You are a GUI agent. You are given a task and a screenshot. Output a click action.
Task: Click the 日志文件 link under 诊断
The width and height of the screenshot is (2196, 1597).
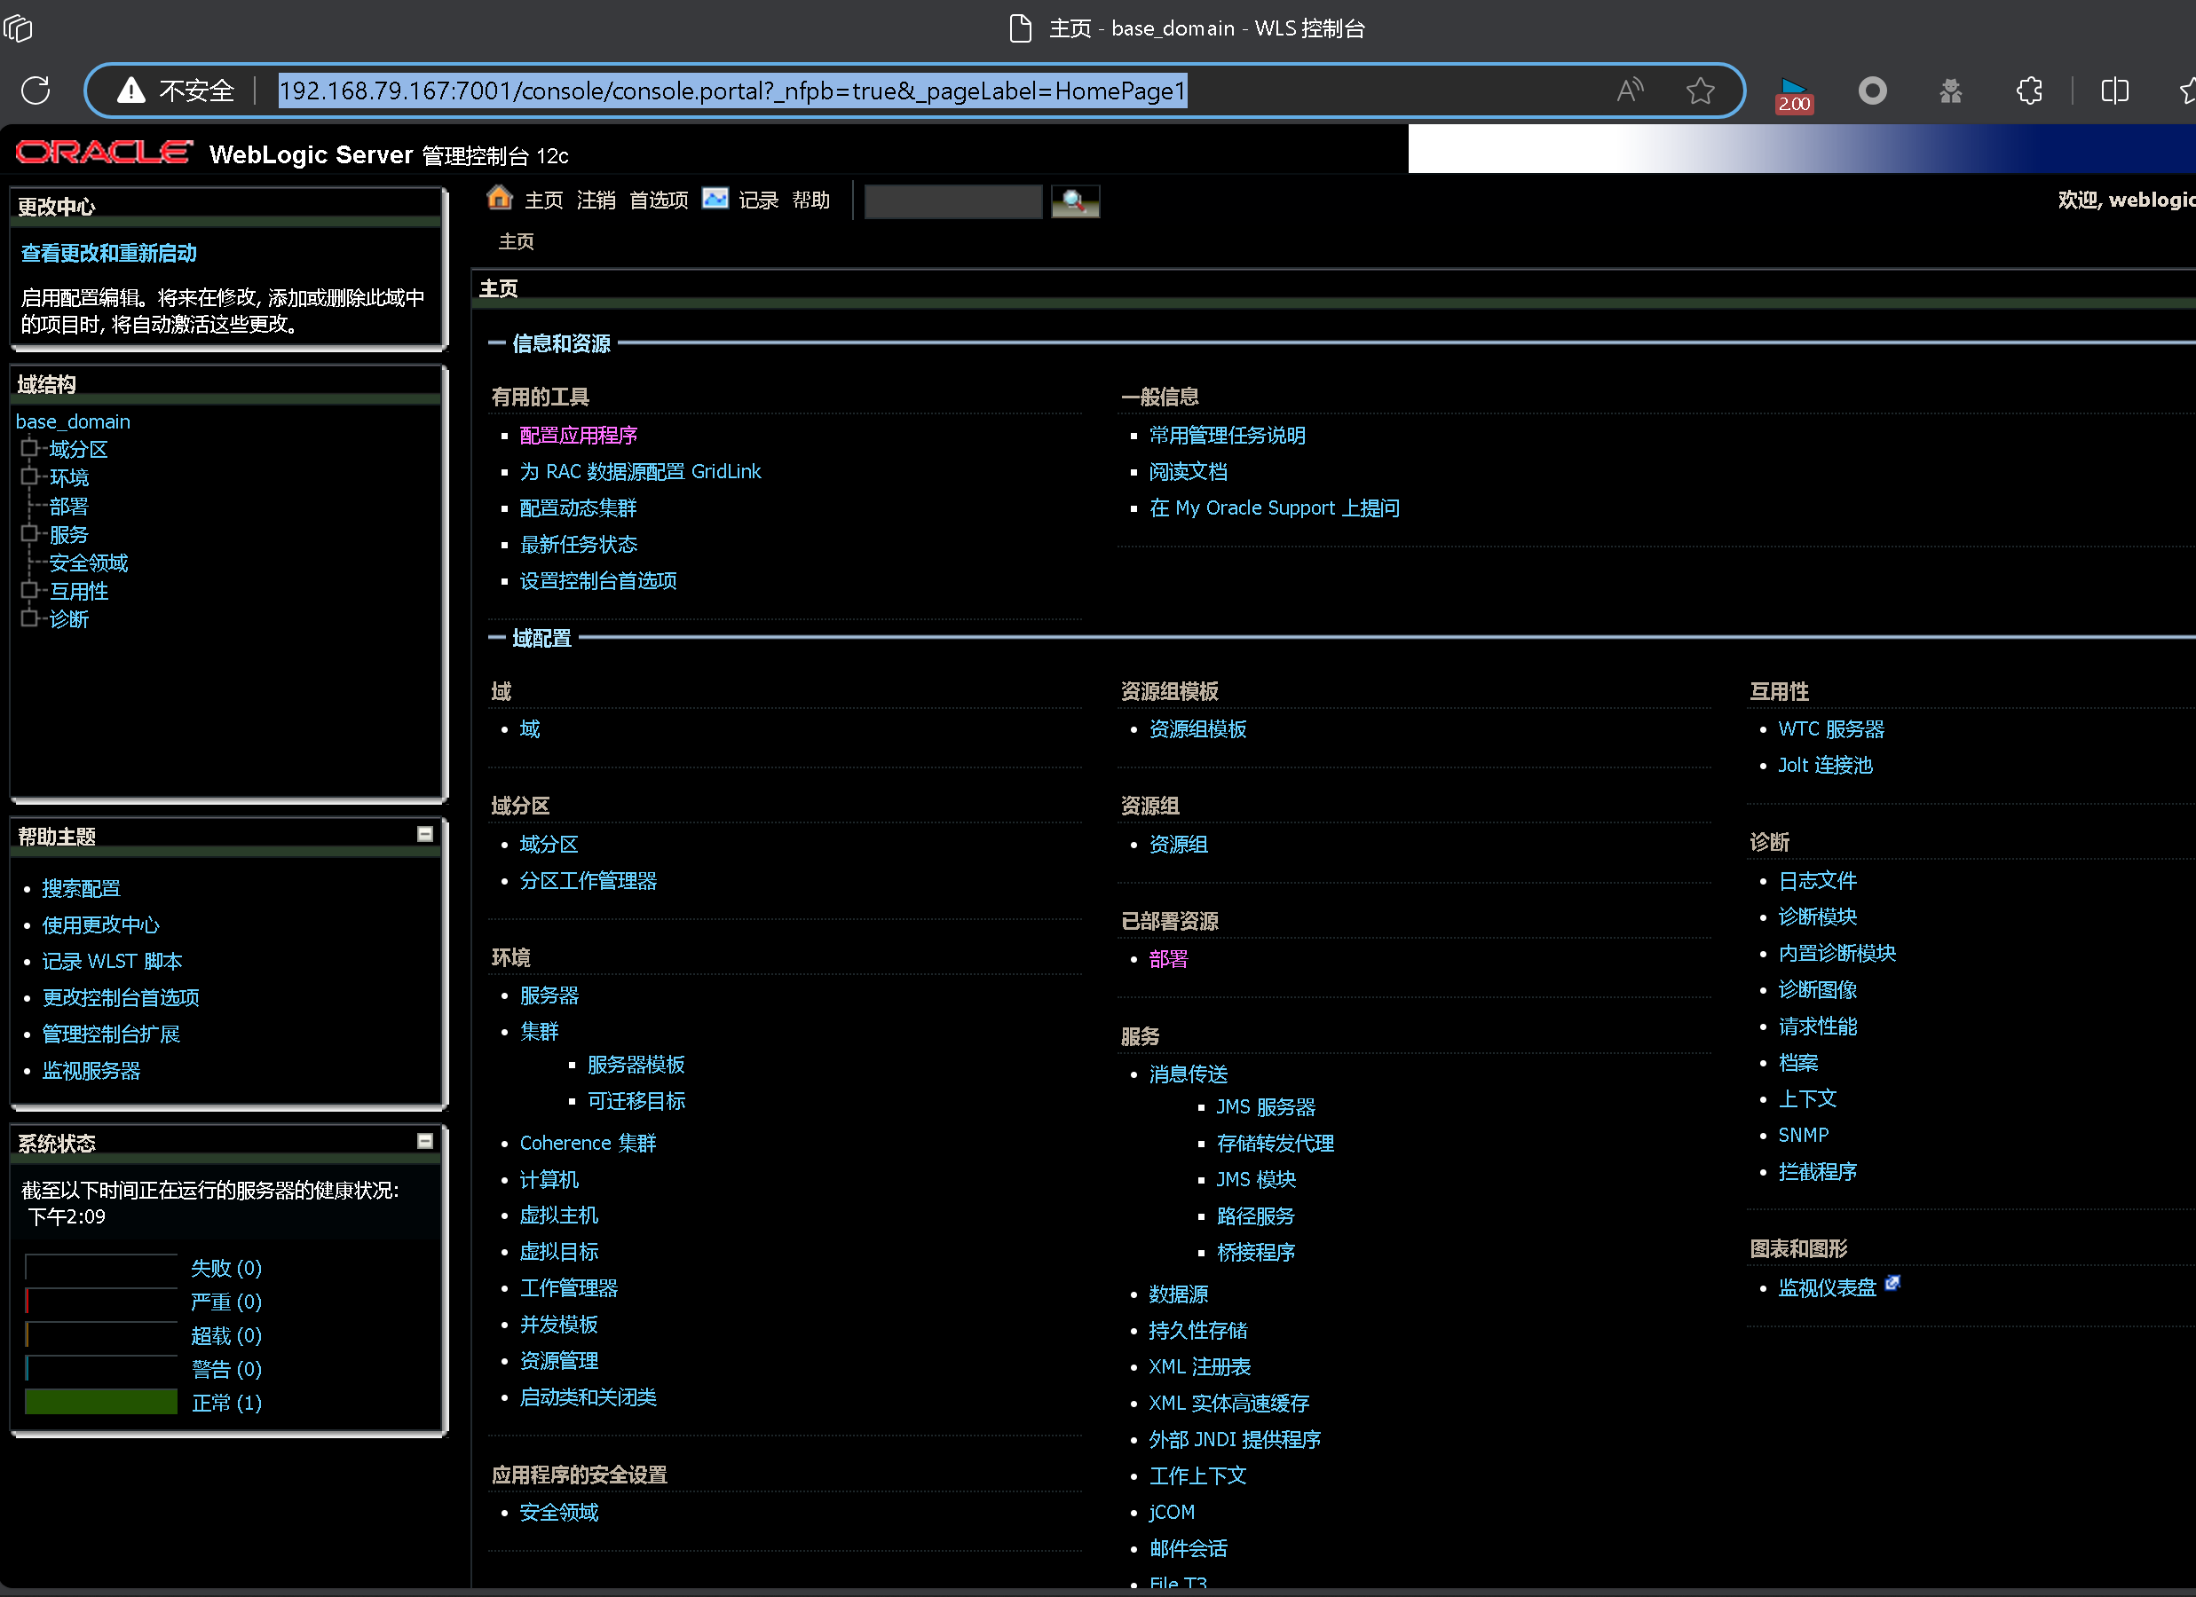pos(1817,881)
